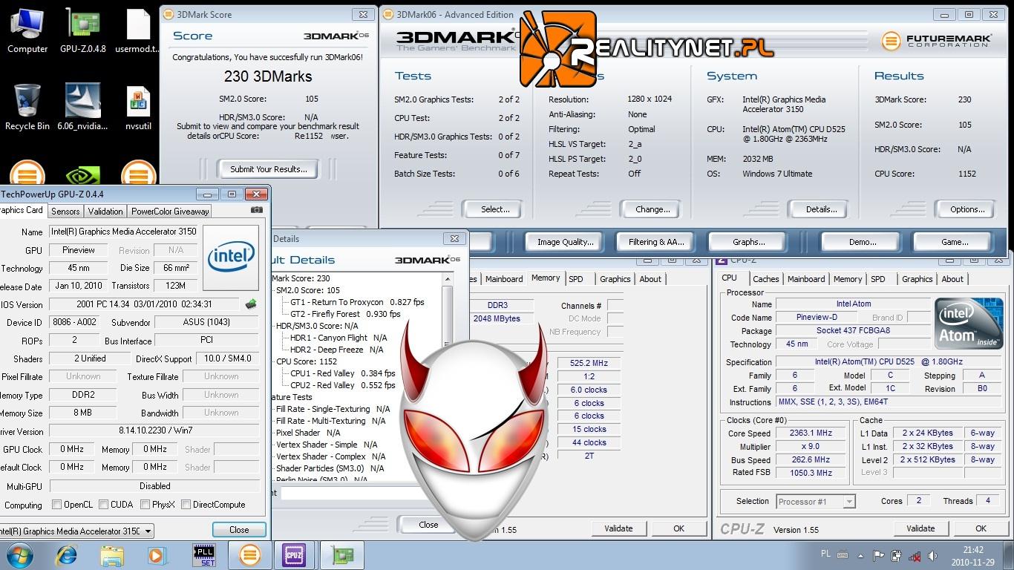
Task: Click the Intel Atom inside logo in CPU-Z
Action: 969,323
